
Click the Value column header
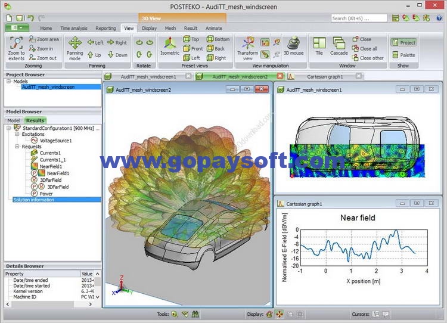point(87,274)
